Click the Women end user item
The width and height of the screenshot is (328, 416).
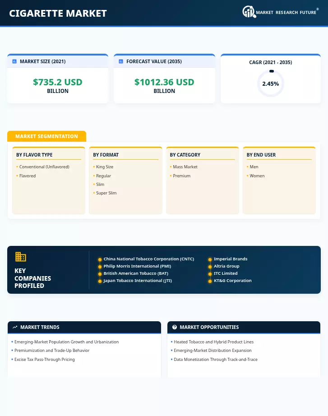pos(257,176)
